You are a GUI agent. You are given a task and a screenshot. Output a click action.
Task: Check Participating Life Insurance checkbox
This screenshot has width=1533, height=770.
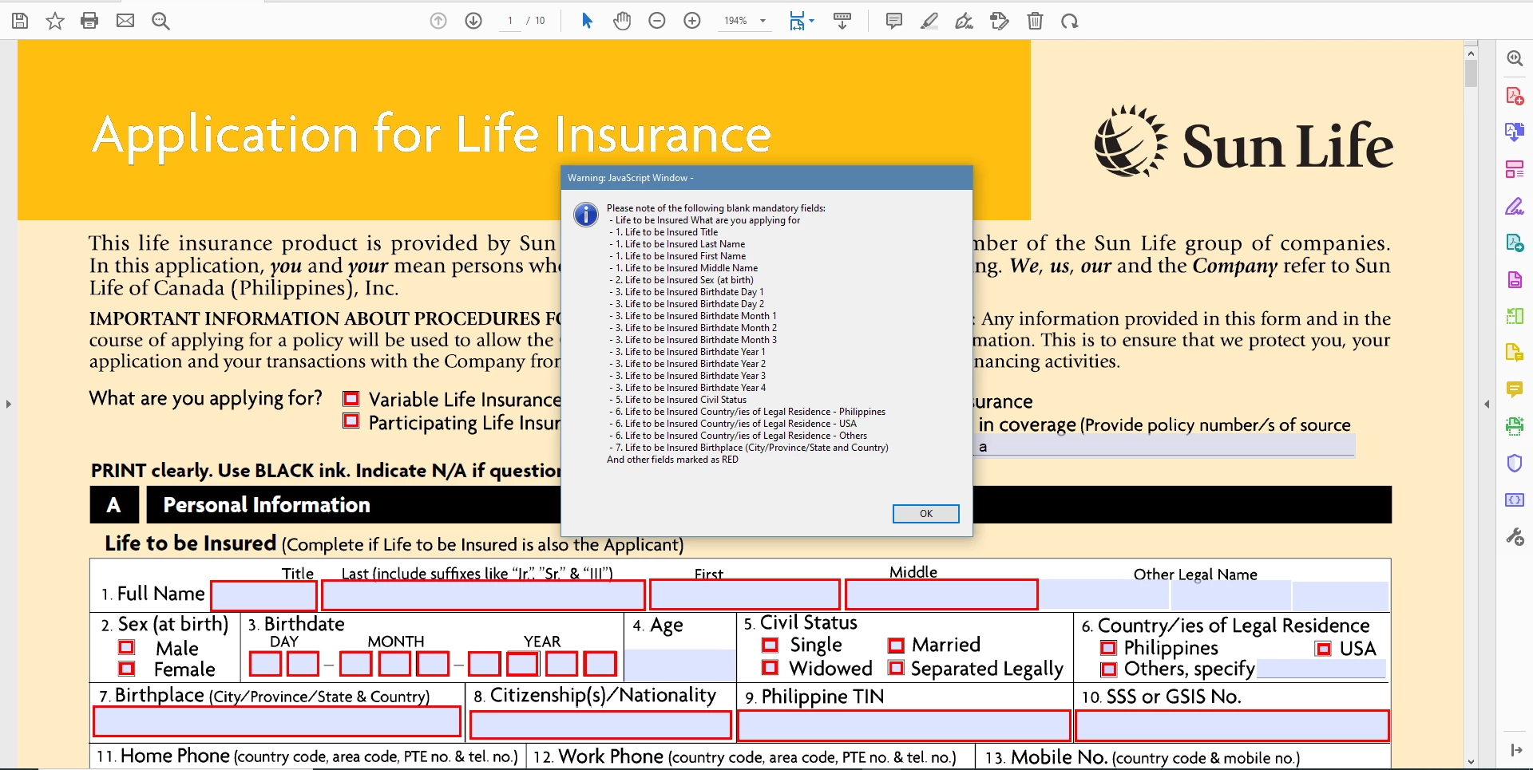pos(351,421)
